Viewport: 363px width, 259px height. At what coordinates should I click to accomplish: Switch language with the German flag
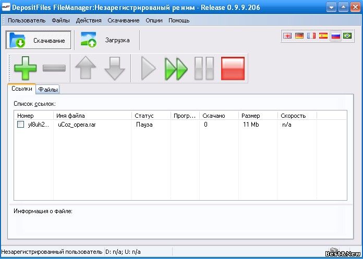299,36
